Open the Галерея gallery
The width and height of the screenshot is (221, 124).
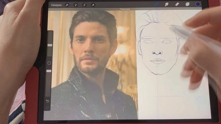tap(56, 5)
